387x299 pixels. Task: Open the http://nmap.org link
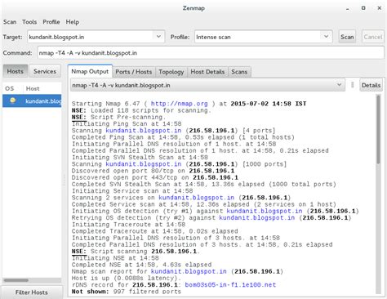179,104
